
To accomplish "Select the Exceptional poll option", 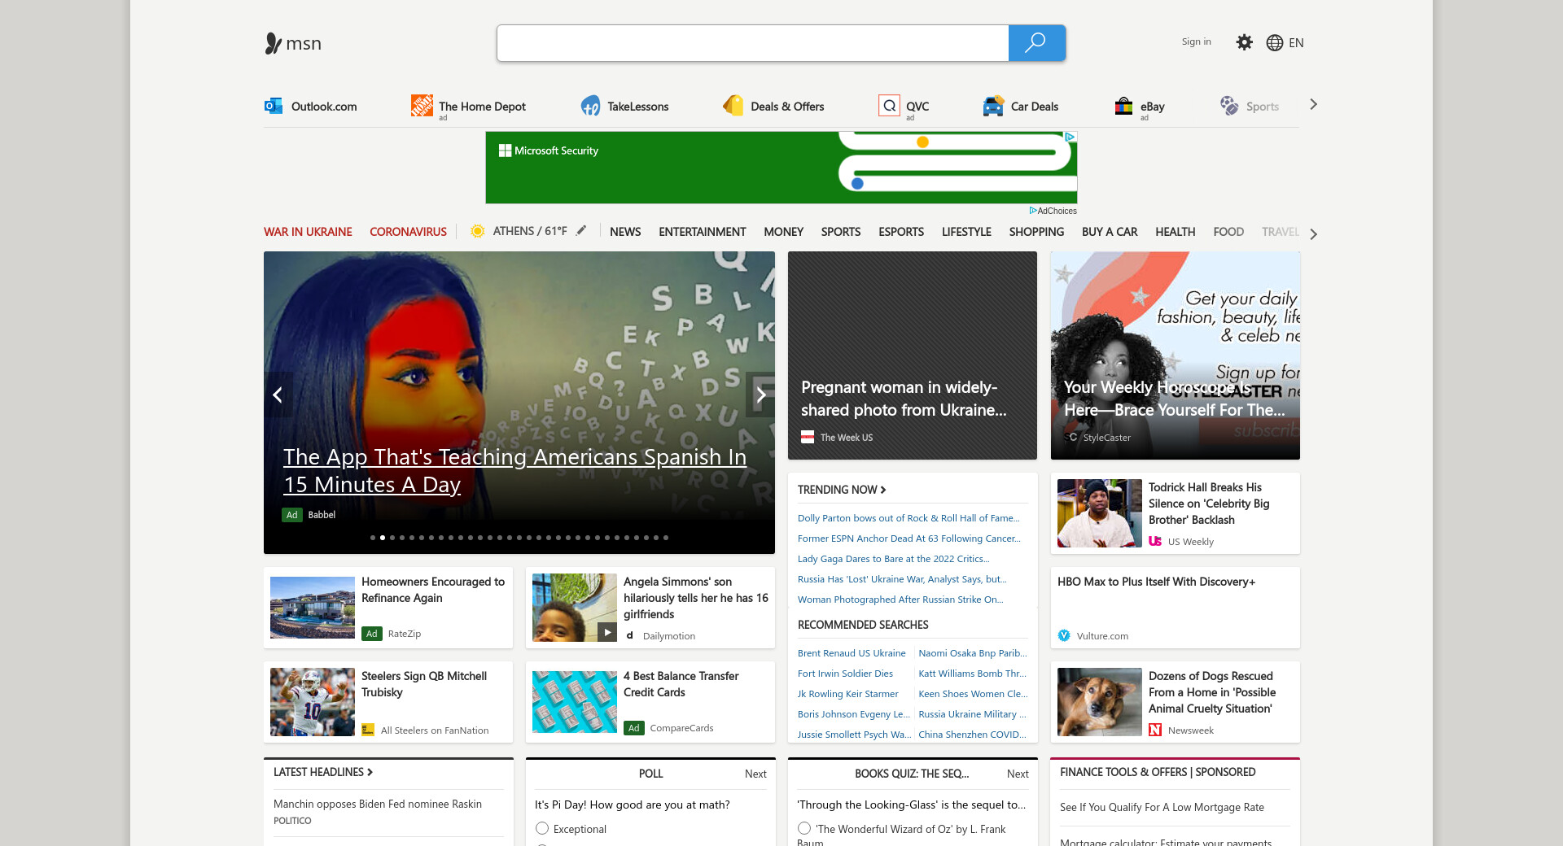I will (542, 828).
